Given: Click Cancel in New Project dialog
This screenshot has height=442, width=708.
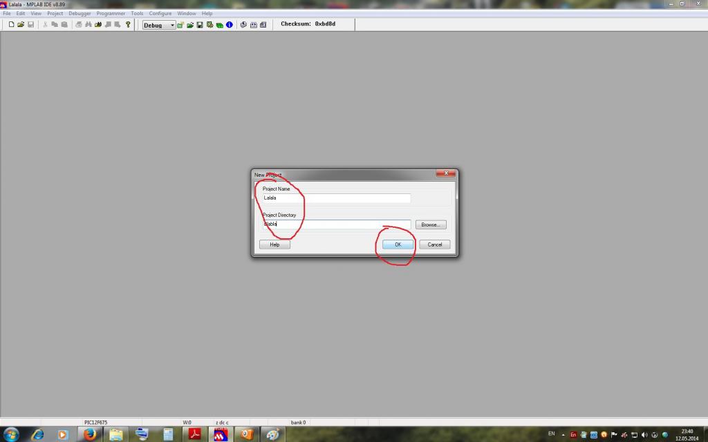Looking at the screenshot, I should tap(434, 244).
